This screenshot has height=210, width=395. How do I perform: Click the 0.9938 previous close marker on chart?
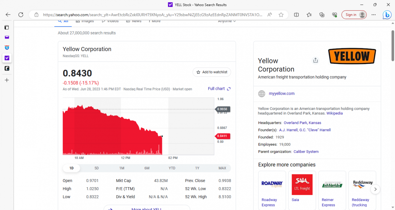click(223, 109)
